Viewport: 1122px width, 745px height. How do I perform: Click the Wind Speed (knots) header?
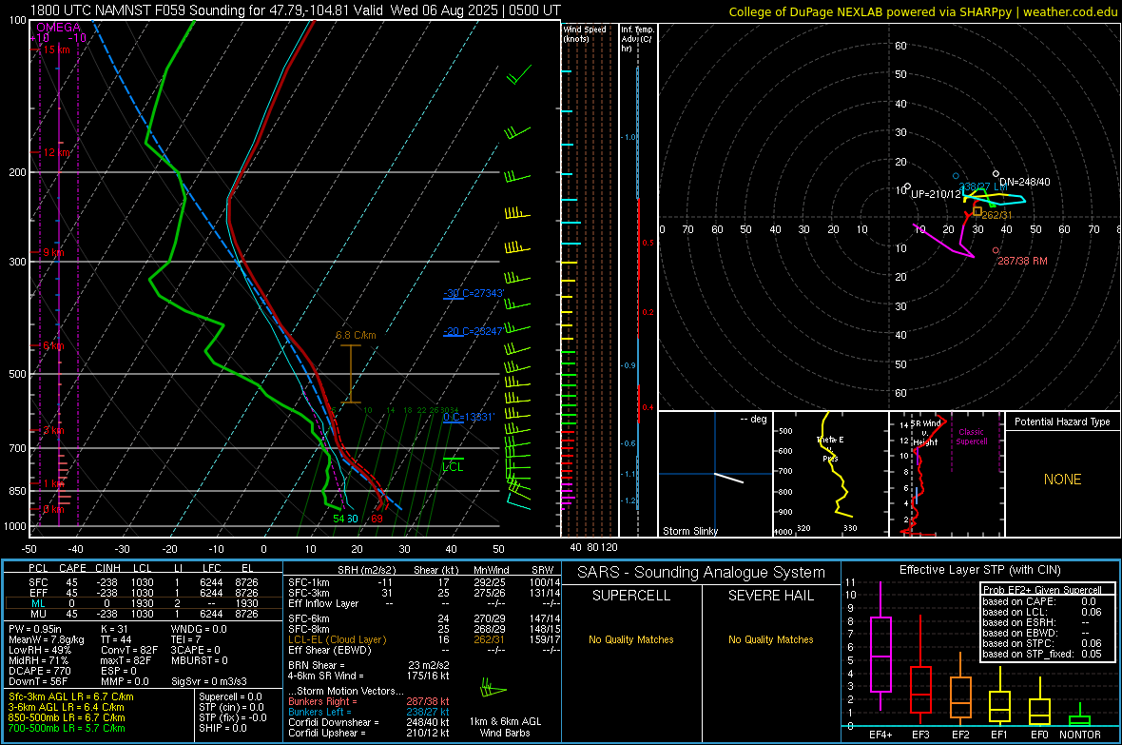(585, 33)
